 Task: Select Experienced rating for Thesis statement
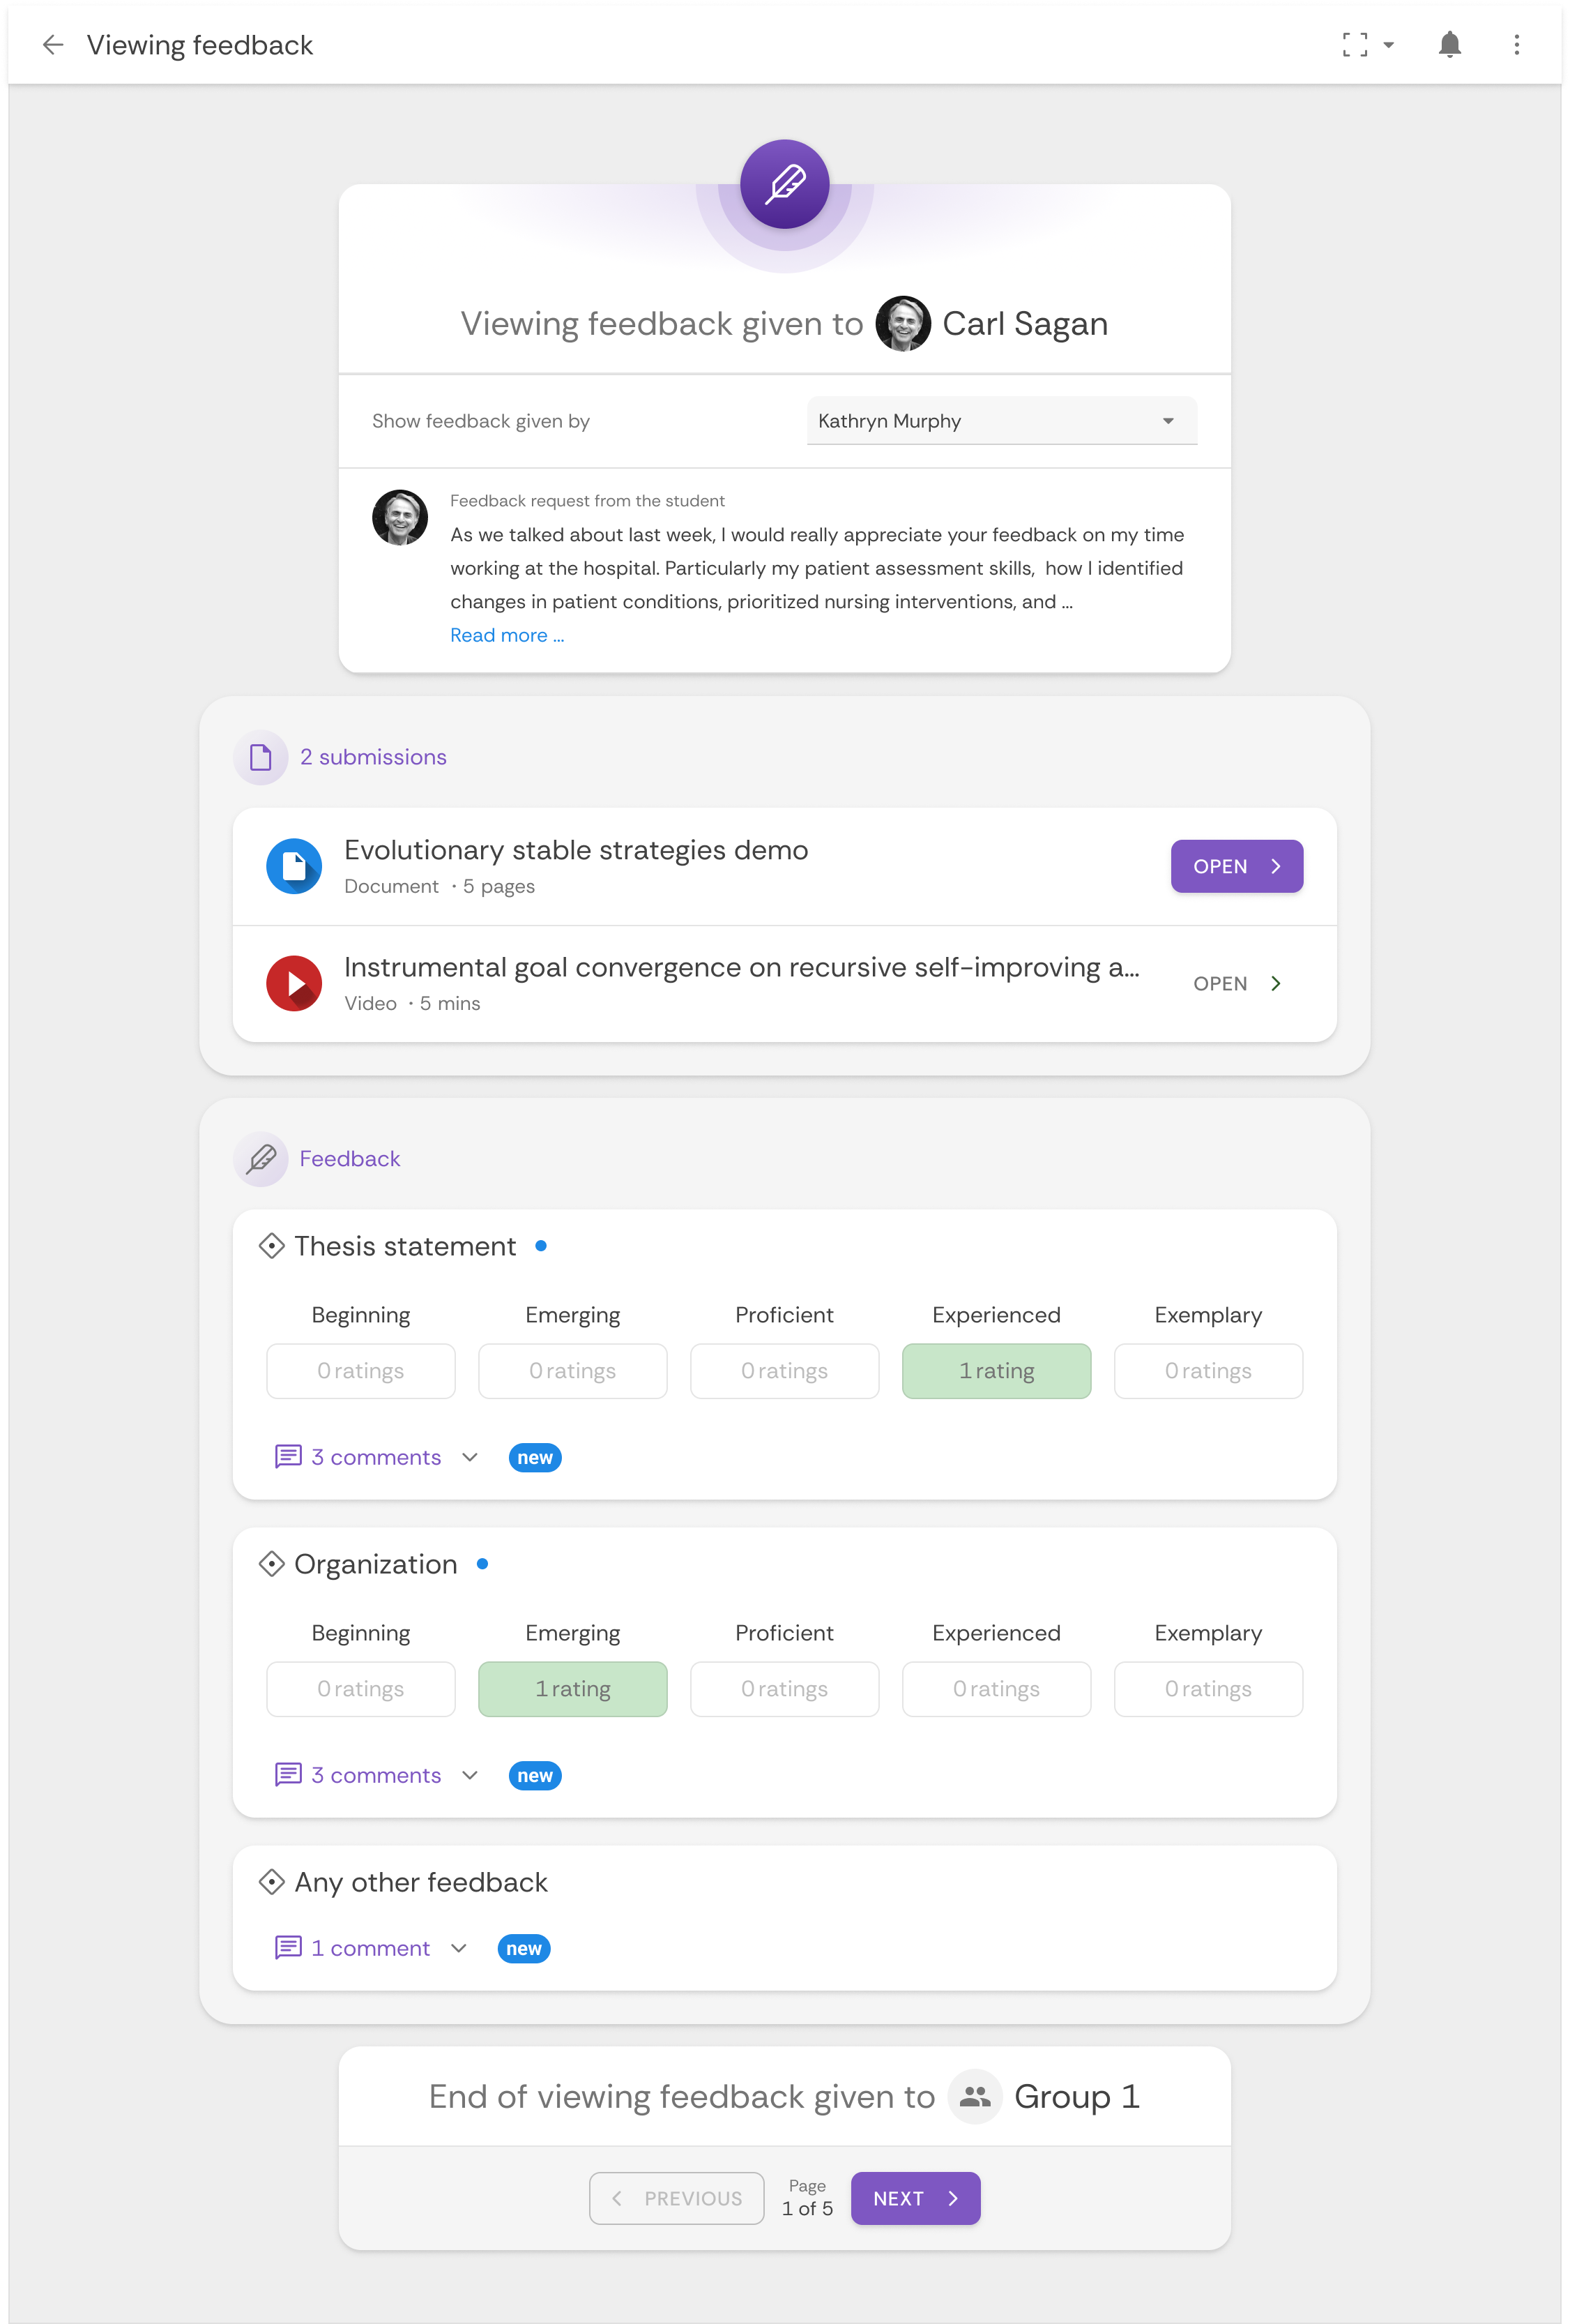click(x=996, y=1371)
